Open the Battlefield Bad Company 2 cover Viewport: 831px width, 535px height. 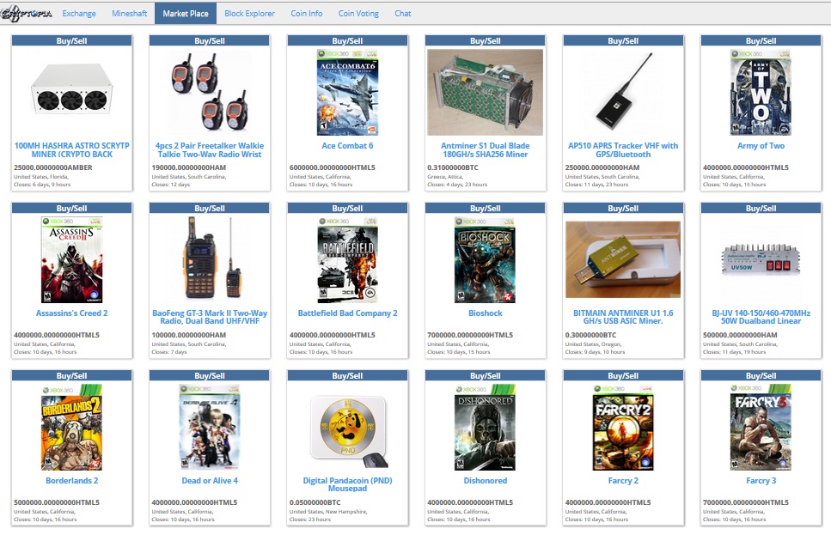point(348,259)
